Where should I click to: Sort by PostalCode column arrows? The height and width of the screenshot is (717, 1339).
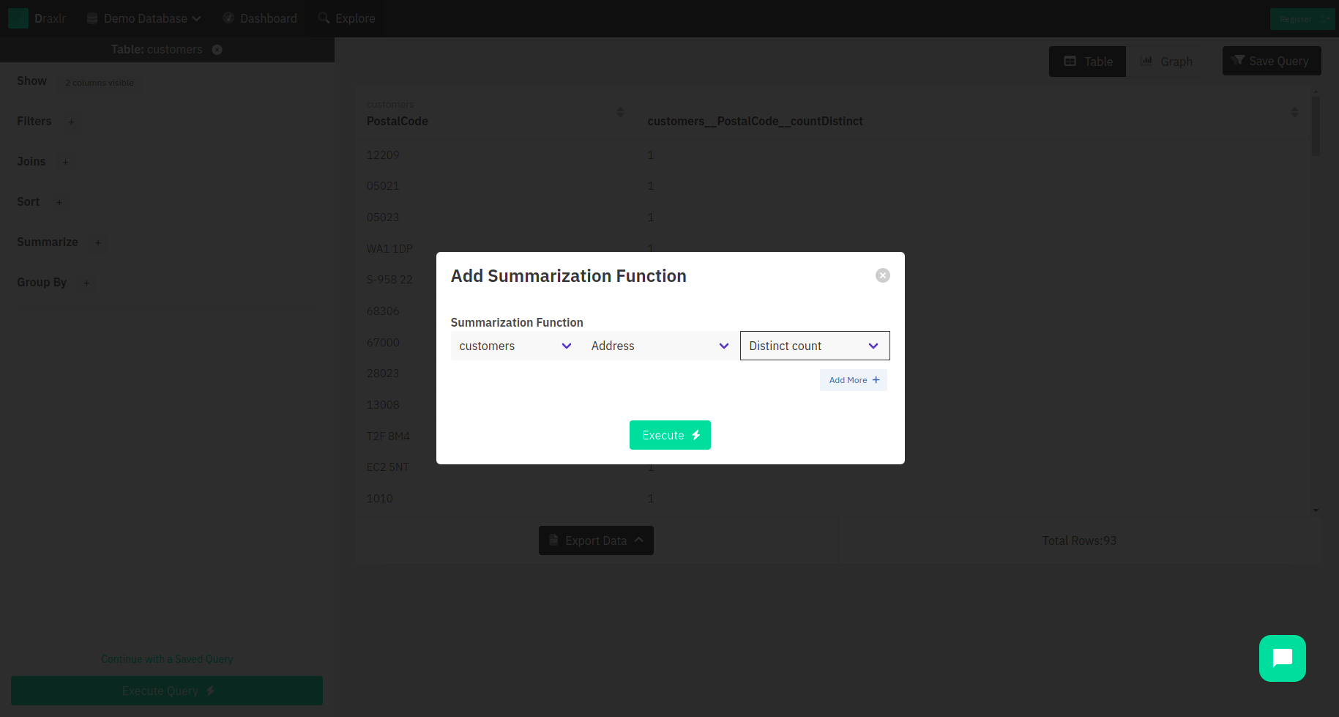click(620, 112)
